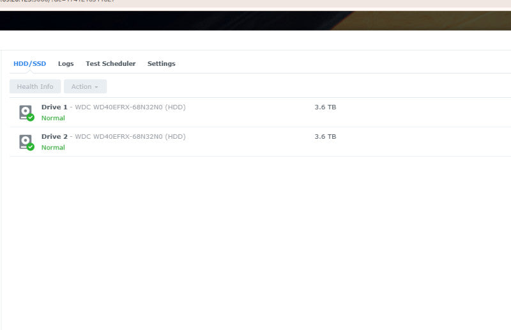Image resolution: width=511 pixels, height=330 pixels.
Task: Open the Test Scheduler tab
Action: click(111, 64)
